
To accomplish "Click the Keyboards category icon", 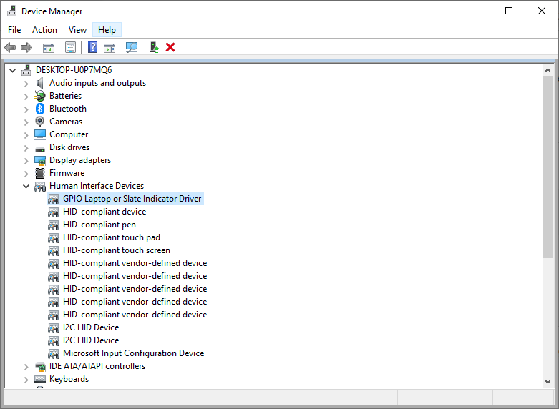I will (40, 379).
